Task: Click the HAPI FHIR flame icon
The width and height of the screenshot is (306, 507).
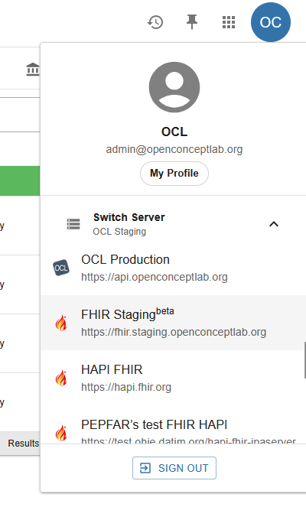Action: (61, 378)
